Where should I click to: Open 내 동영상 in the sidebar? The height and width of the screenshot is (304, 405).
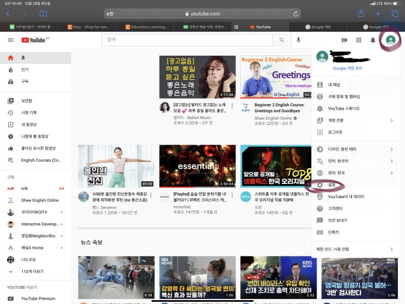tap(35, 124)
